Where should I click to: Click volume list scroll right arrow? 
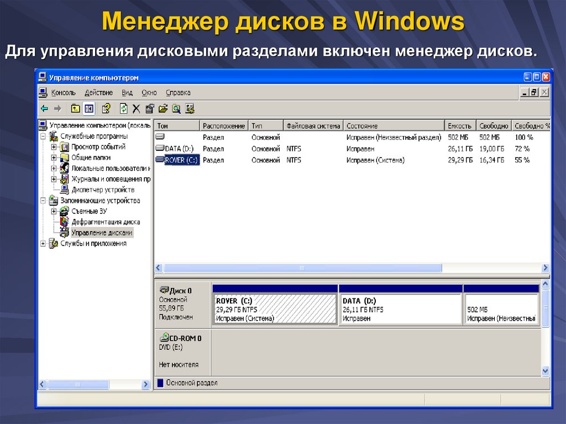click(546, 268)
